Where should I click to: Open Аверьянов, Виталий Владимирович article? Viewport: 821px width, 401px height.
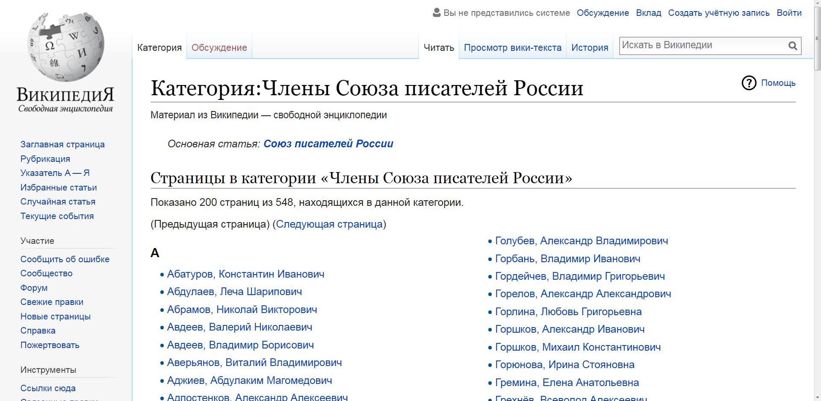254,363
